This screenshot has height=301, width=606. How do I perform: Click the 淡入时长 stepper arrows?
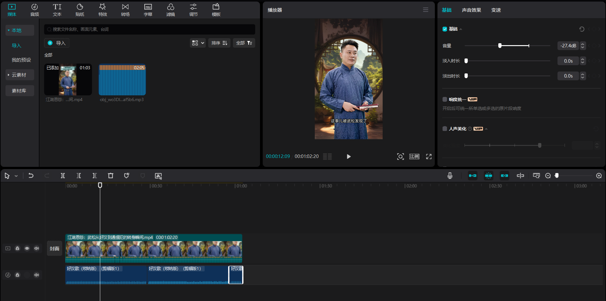[x=583, y=61]
